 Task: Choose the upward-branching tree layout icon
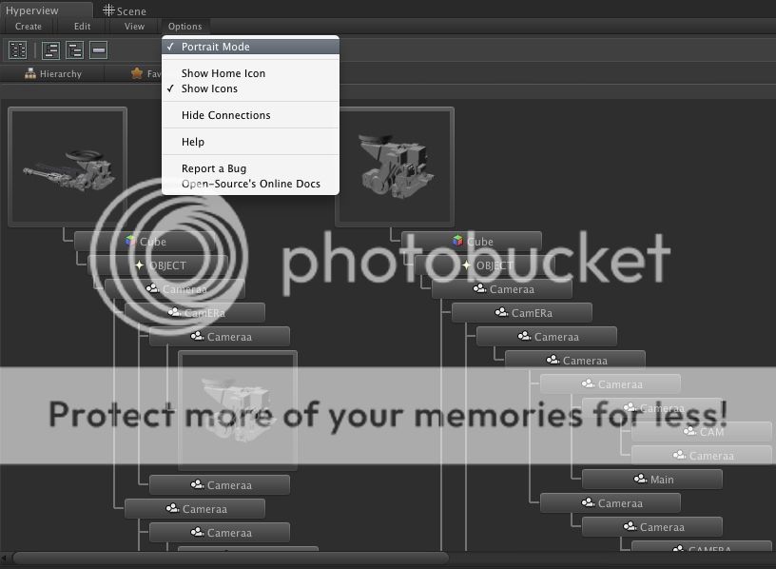(x=51, y=49)
